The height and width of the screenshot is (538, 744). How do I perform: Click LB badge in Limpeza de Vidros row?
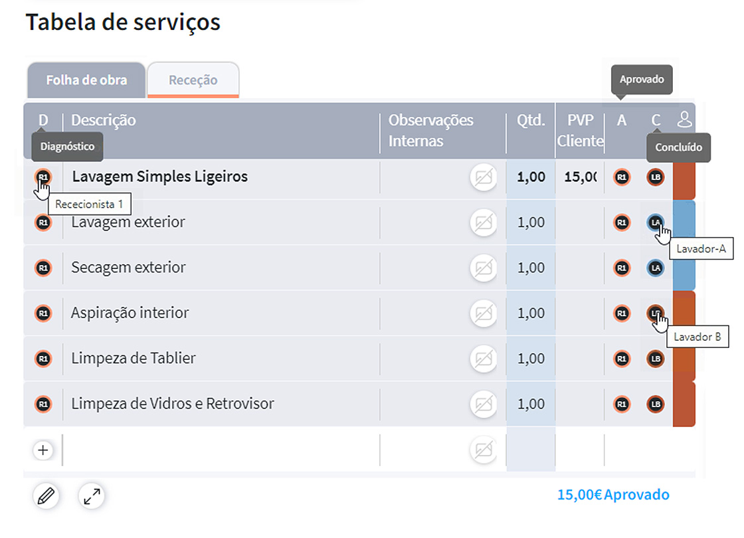point(656,404)
